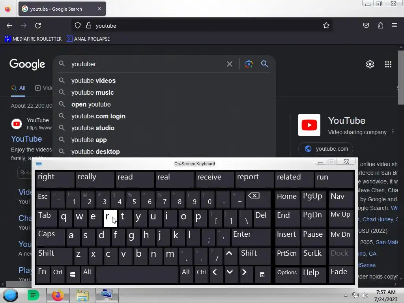This screenshot has height=303, width=404.
Task: Click the Firefox back arrow
Action: coord(9,26)
